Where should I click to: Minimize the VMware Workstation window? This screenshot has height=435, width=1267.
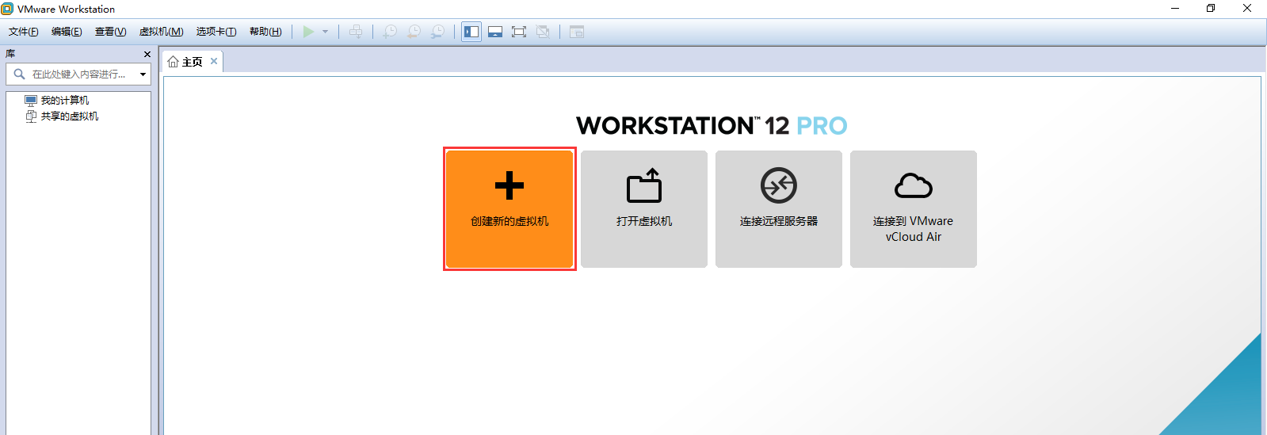[1175, 9]
